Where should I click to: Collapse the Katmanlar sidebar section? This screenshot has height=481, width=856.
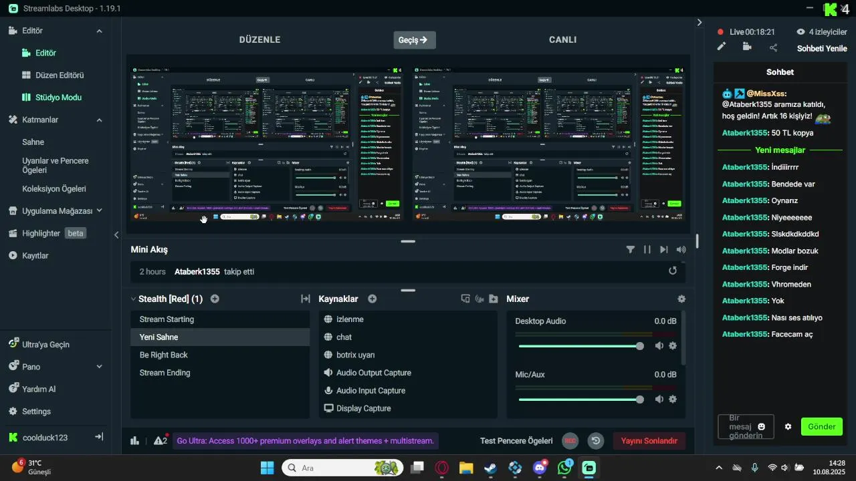coord(99,120)
